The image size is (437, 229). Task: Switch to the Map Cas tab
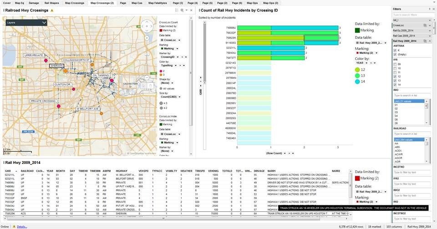point(137,3)
